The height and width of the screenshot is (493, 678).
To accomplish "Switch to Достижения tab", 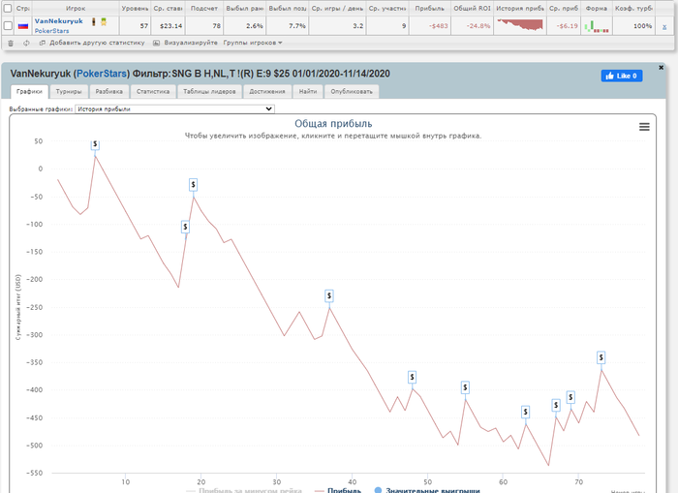I will 267,91.
